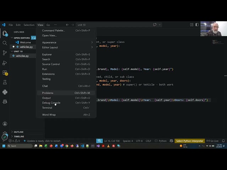
Task: Choose Debug Console from View menu
Action: coord(66,103)
